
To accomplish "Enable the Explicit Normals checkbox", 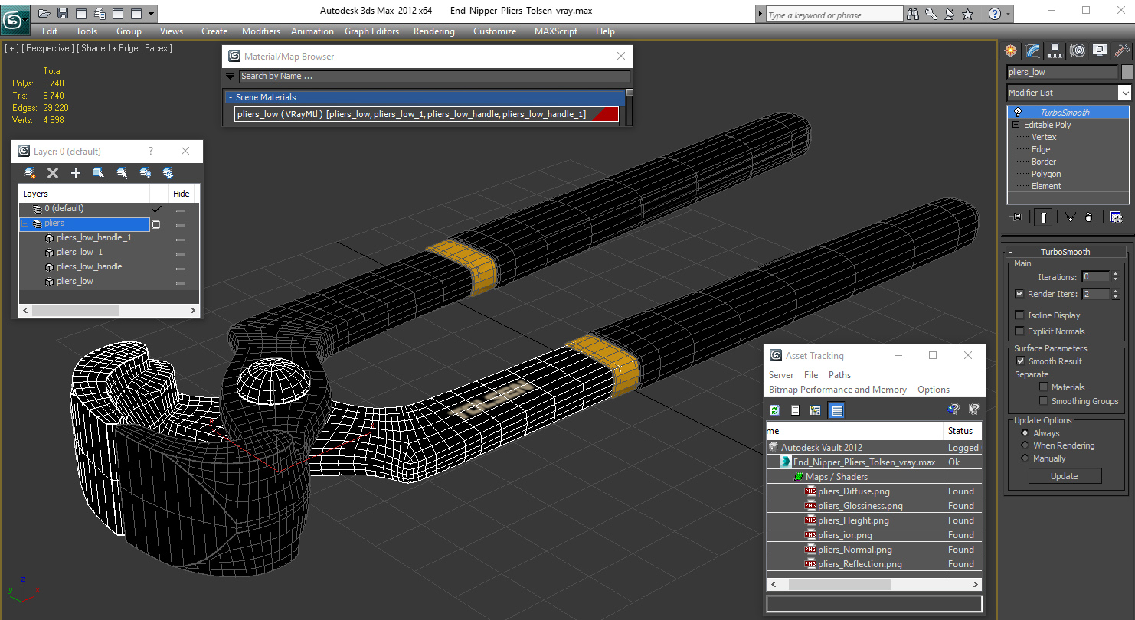I will click(x=1019, y=331).
